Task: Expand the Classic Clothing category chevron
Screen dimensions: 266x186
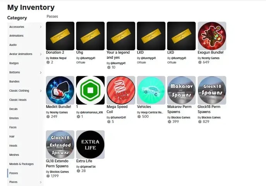Action: coord(41,91)
